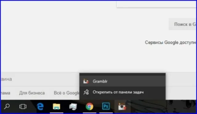Image resolution: width=197 pixels, height=114 pixels.
Task: Click the Сервисы Google доступны text
Action: [x=171, y=42]
